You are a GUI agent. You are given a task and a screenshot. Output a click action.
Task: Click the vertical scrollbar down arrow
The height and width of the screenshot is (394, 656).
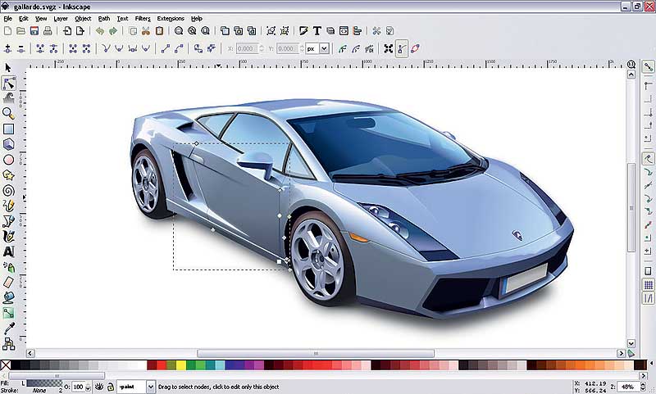click(x=631, y=343)
